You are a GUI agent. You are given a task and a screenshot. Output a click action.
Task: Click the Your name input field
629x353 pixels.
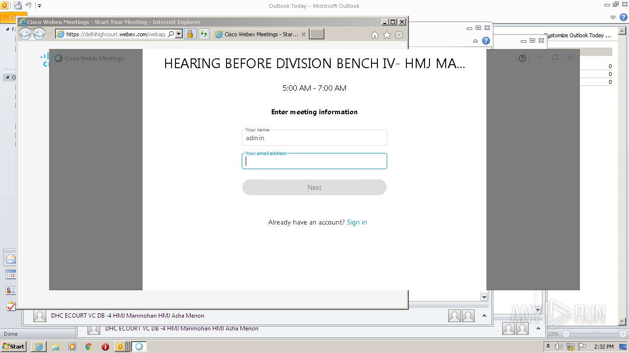tap(314, 138)
